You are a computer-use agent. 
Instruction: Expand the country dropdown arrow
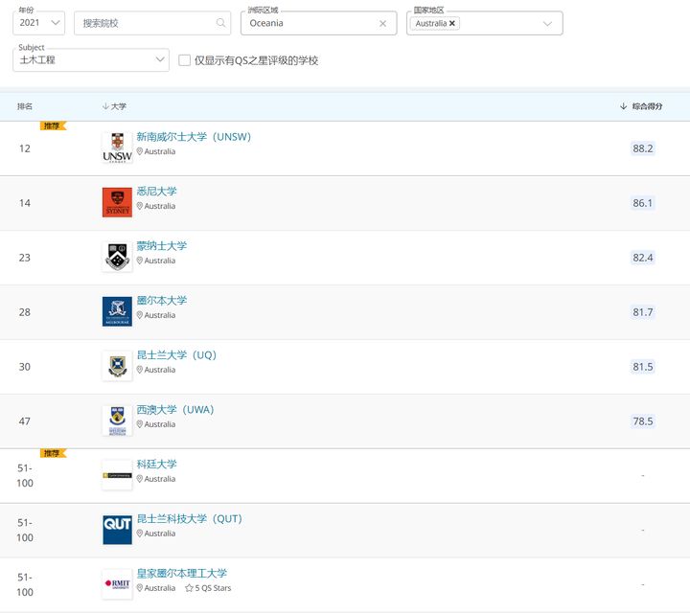tap(547, 23)
